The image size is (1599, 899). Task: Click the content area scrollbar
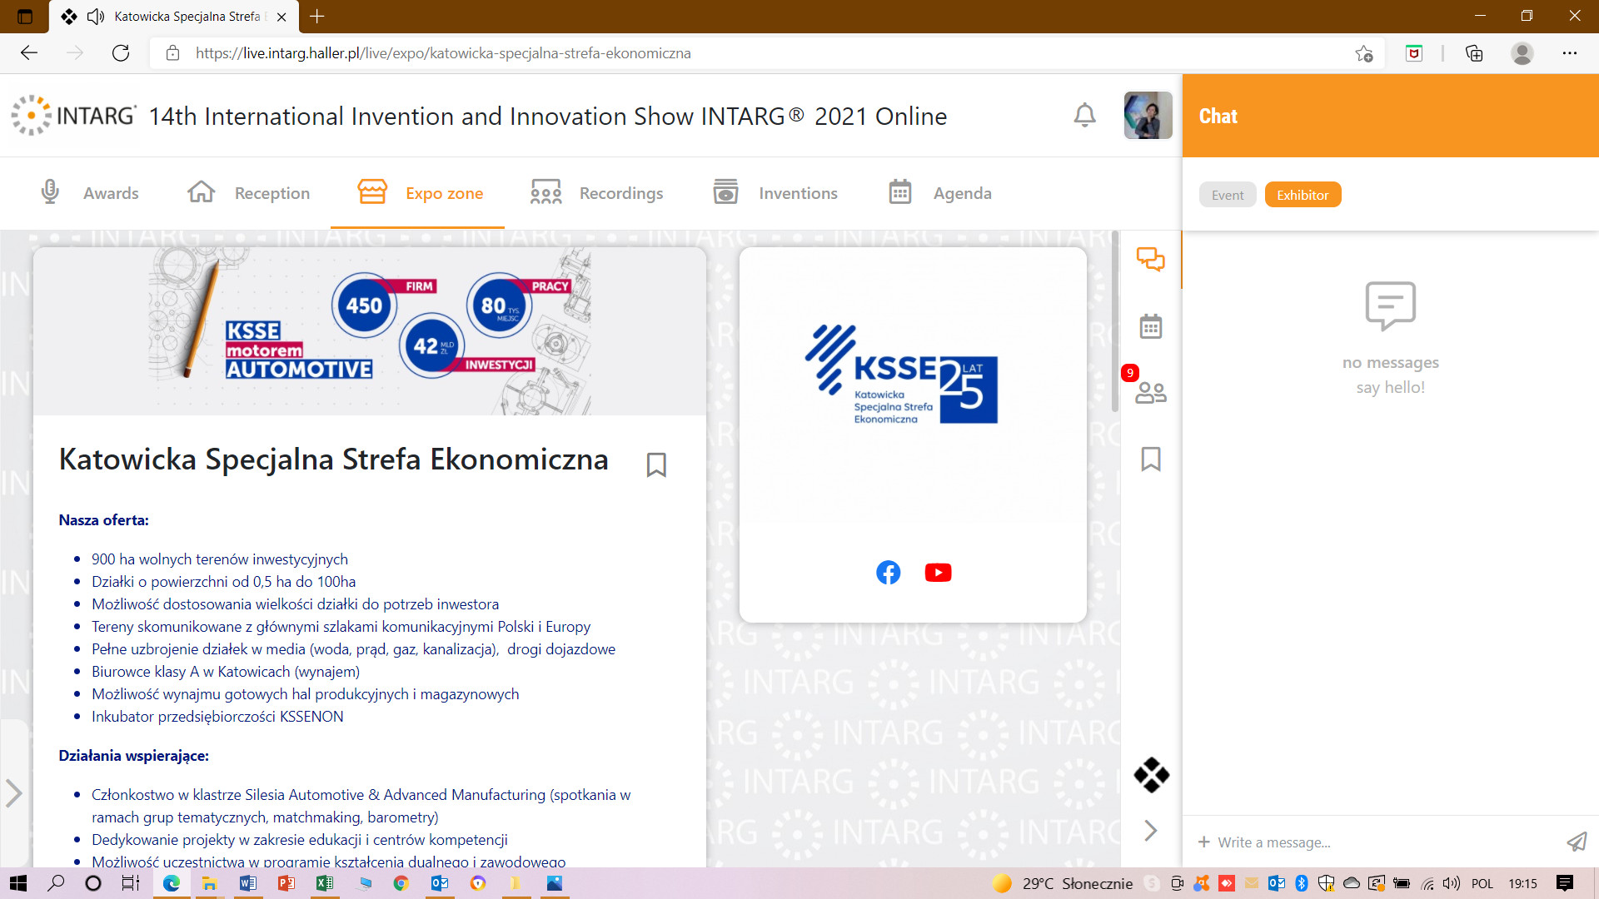(1116, 323)
